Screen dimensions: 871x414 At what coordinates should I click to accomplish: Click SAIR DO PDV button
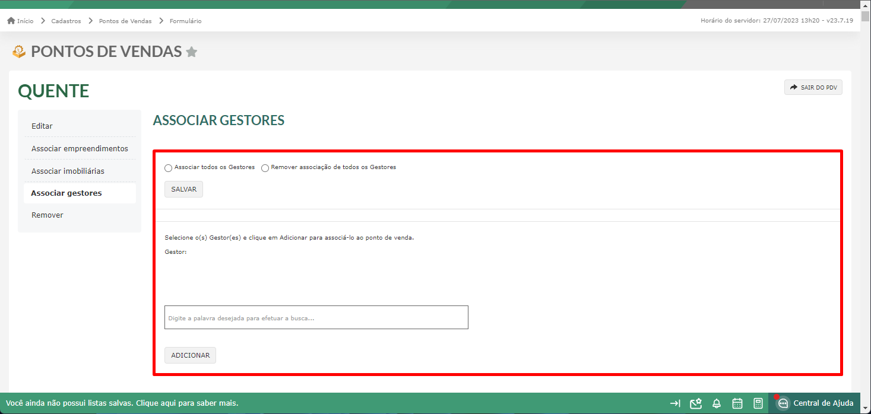click(813, 87)
